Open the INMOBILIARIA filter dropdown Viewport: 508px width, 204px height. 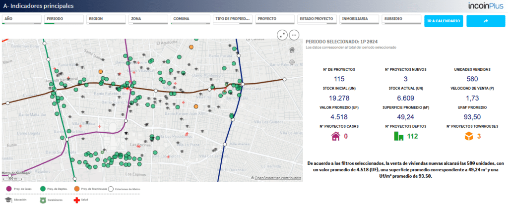(x=359, y=19)
